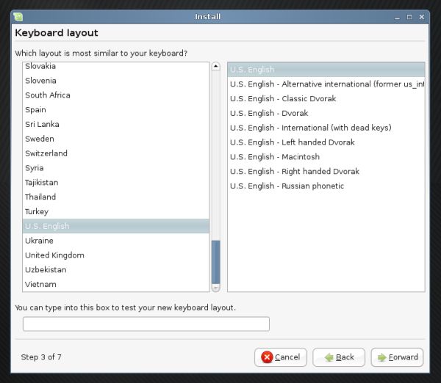441x383 pixels.
Task: Select Uzbekistan in the country list
Action: coord(115,270)
